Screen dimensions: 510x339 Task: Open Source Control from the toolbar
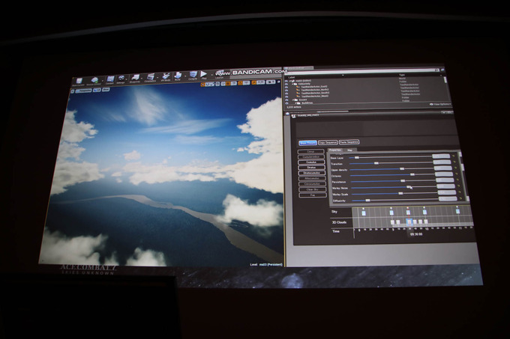(94, 80)
